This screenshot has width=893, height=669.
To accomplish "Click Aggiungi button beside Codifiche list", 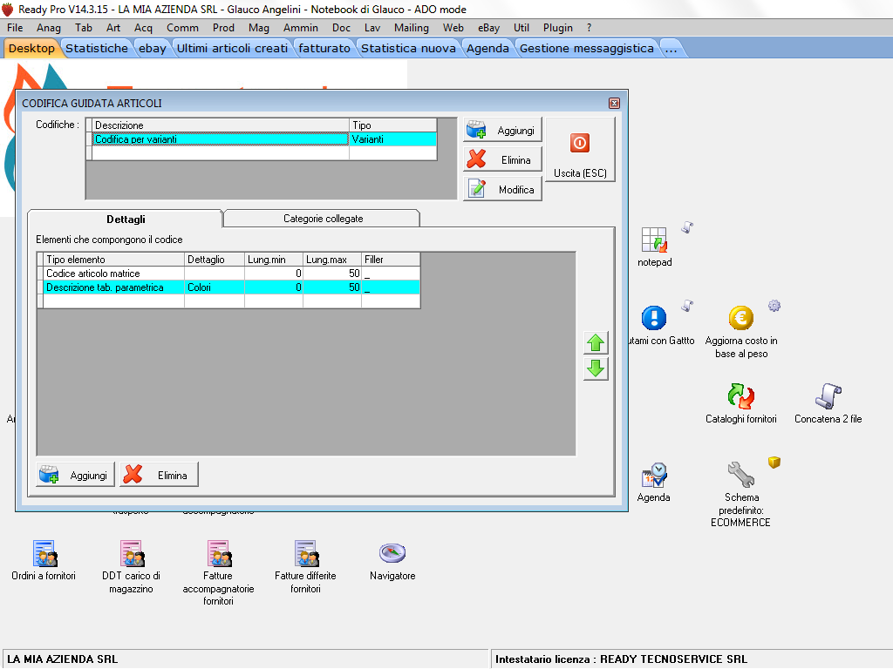I will tap(502, 131).
